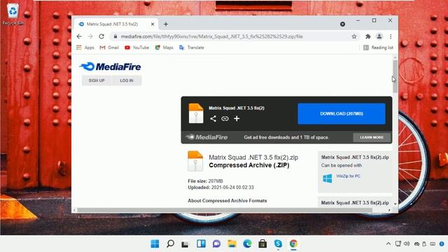Viewport: 448px width, 252px height.
Task: Click the volume icon in the system tray
Action: point(407,244)
